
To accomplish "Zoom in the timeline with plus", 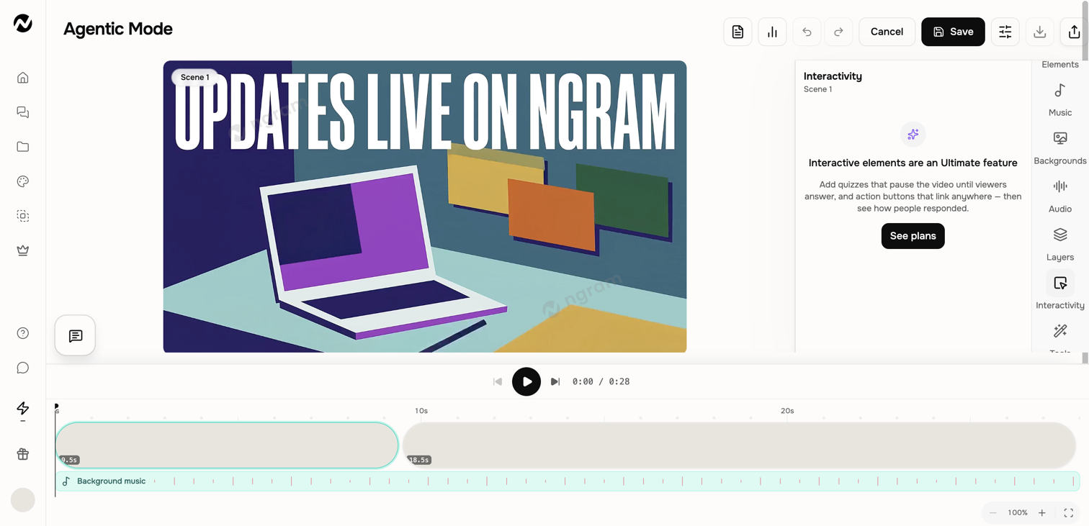I will (1042, 513).
